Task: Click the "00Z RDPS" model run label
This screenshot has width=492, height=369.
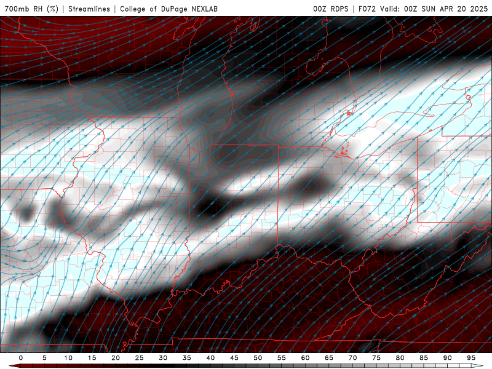Action: pos(331,9)
